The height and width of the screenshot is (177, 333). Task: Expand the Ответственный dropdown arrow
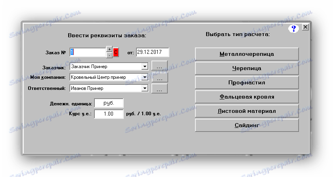(x=145, y=88)
